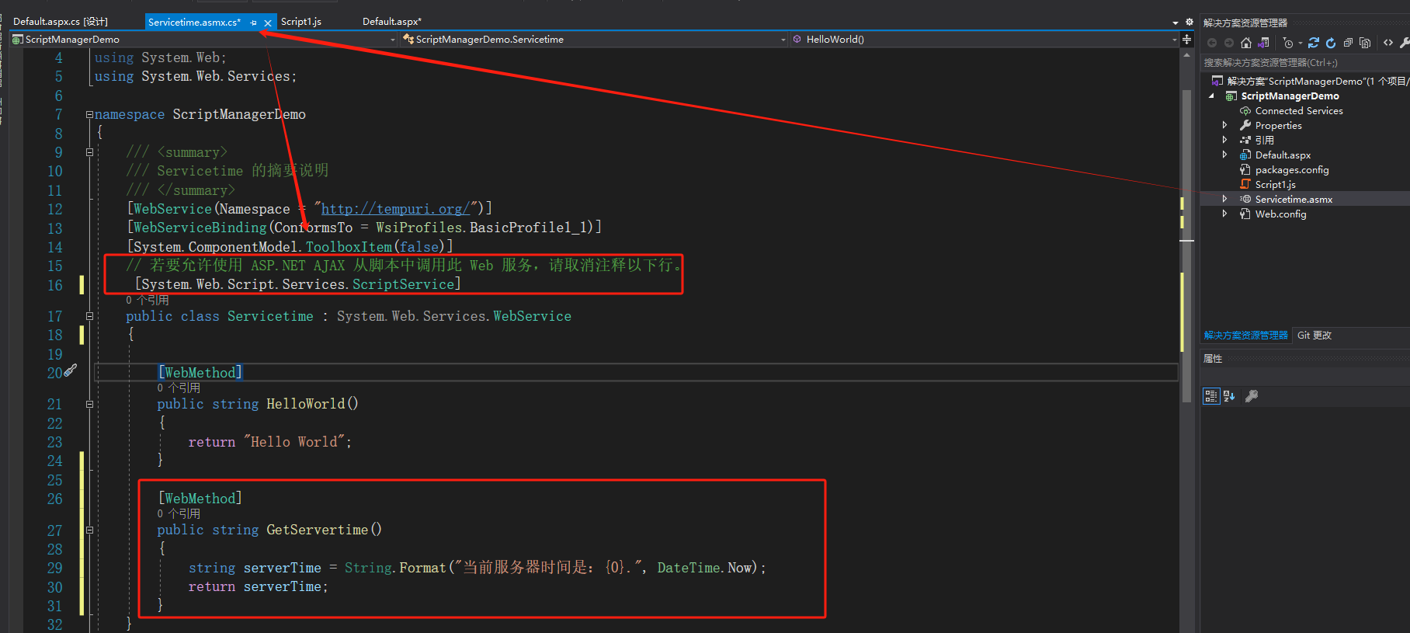
Task: Go forward in Solution Explorer navigation
Action: (1229, 43)
